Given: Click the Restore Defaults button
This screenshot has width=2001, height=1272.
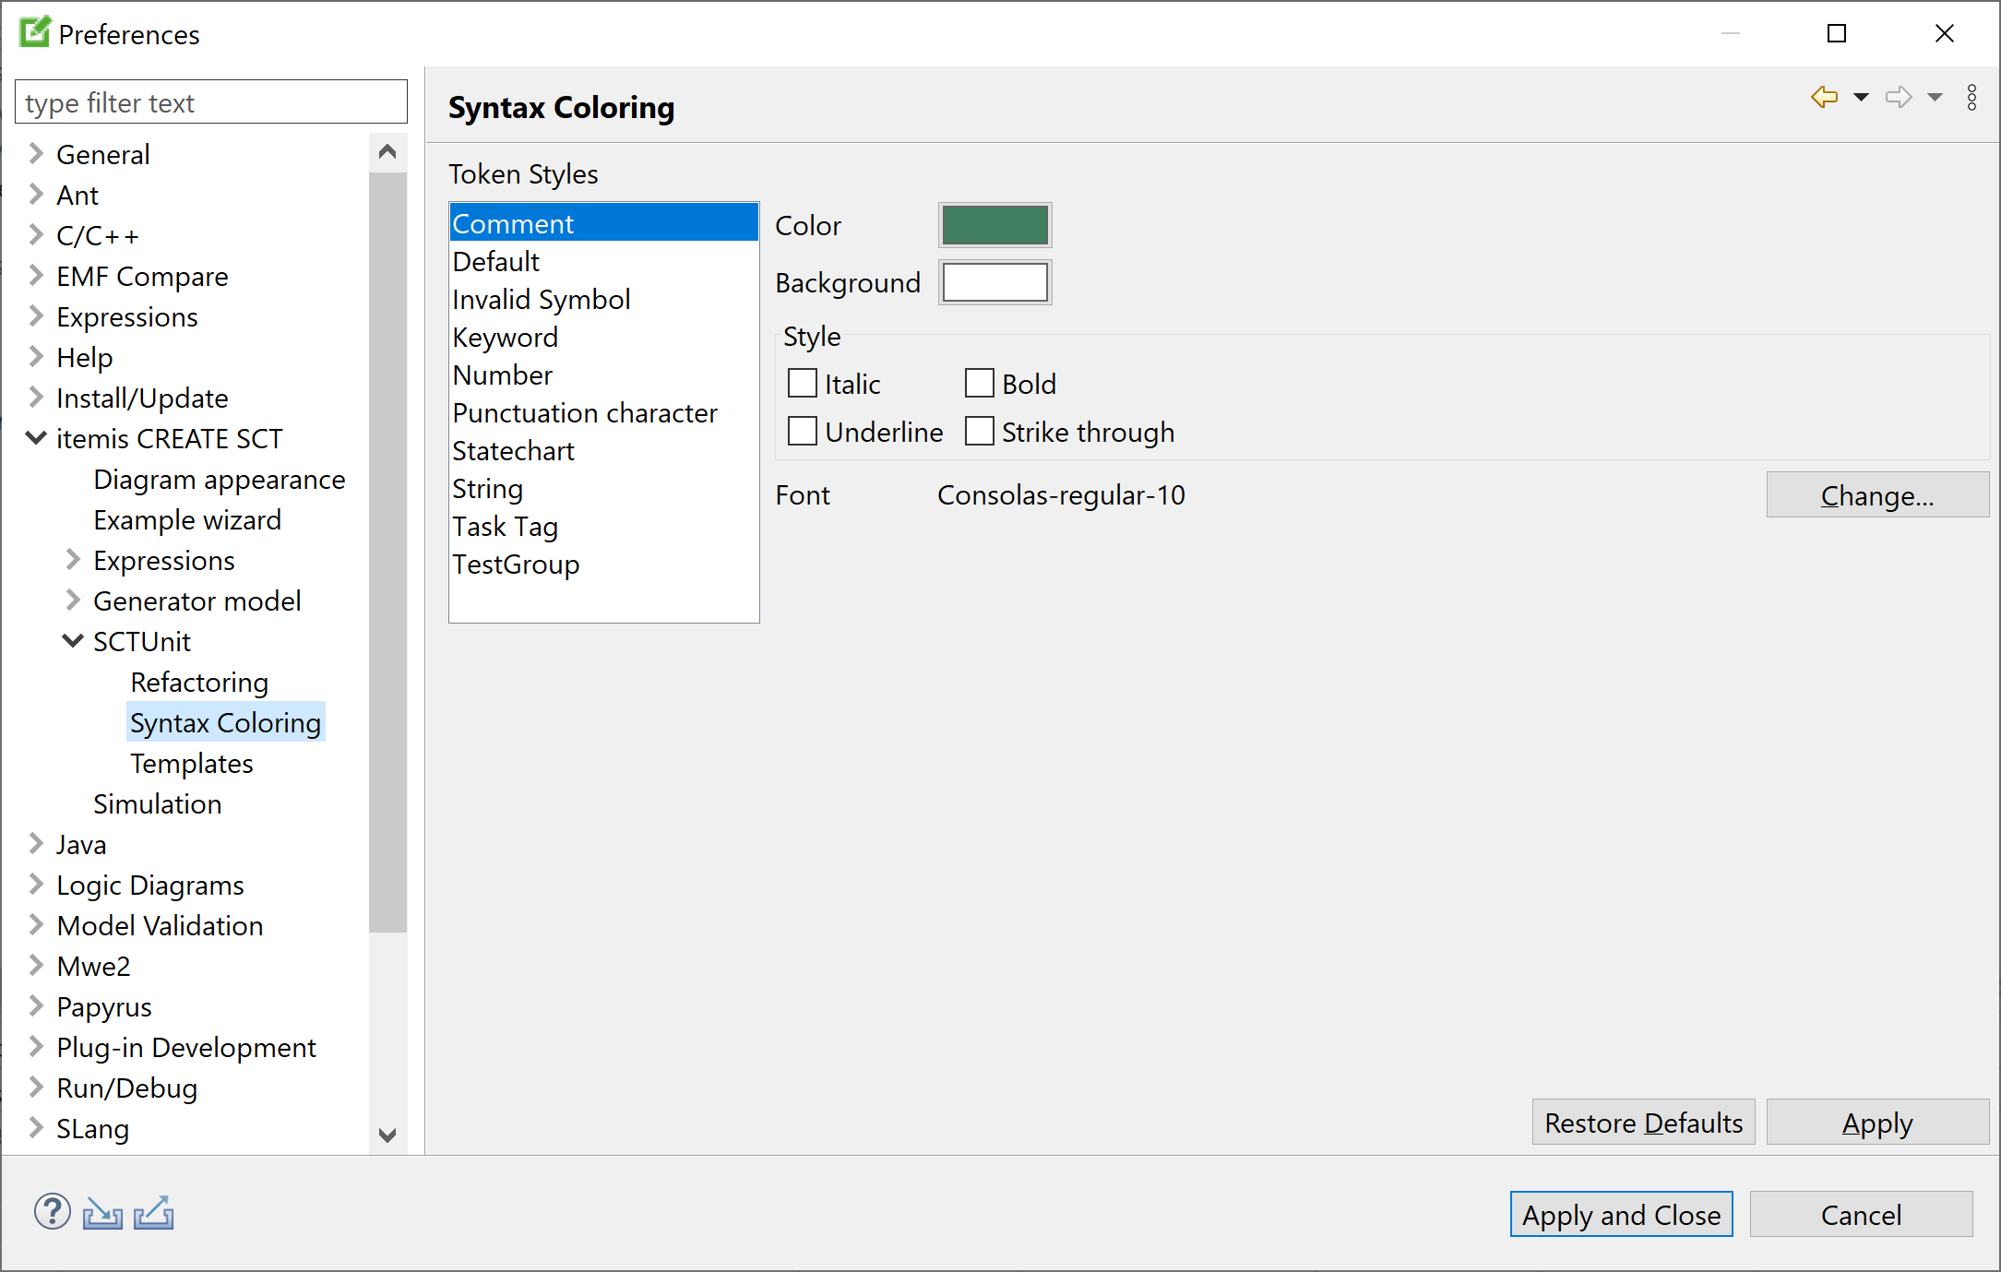Looking at the screenshot, I should click(1645, 1123).
